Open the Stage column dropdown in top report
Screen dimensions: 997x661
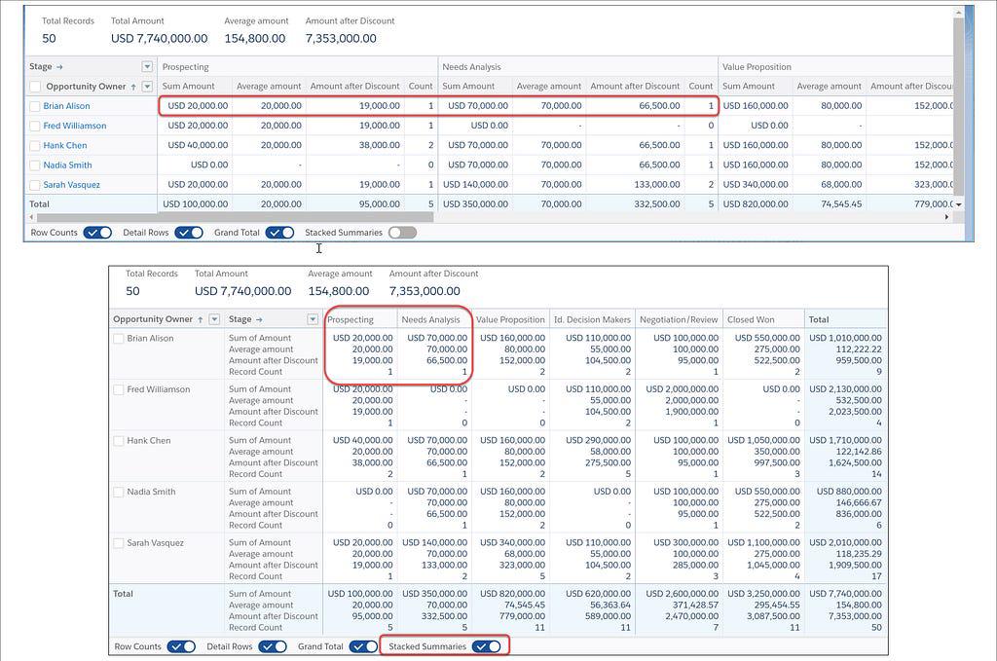coord(148,67)
